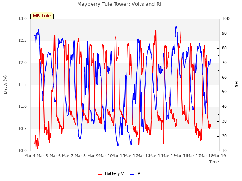Click the Battery V legend entry
Screen dimensions: 242x181
coord(111,173)
